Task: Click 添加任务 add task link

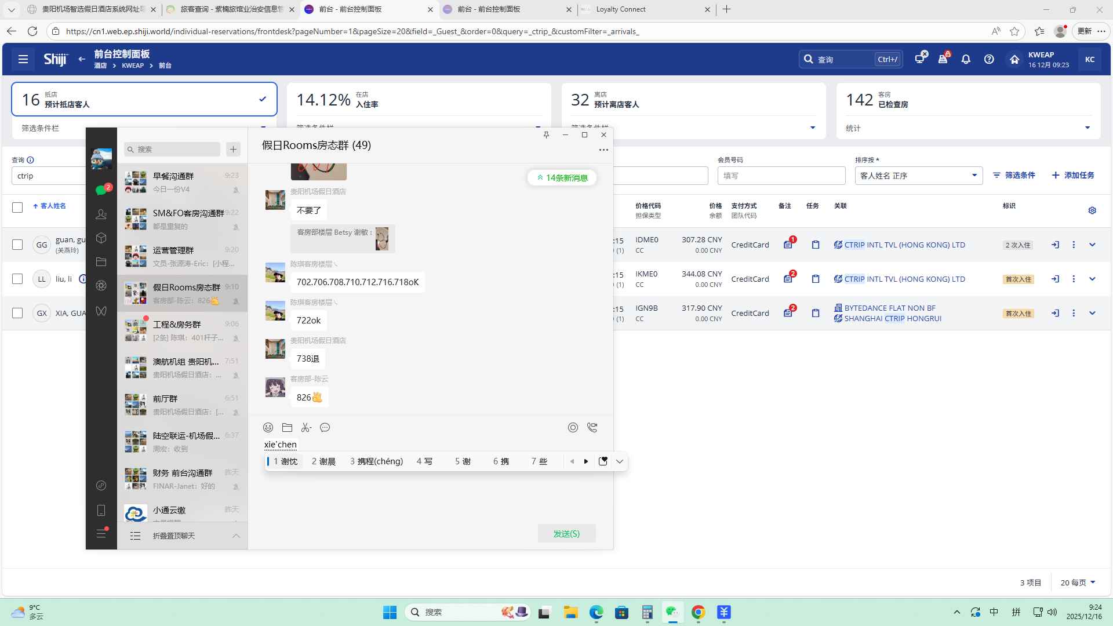Action: pyautogui.click(x=1073, y=175)
